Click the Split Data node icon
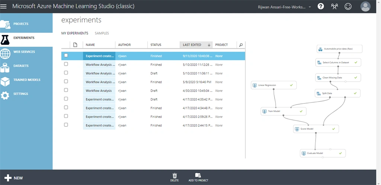This screenshot has width=381, height=185. [x=318, y=93]
